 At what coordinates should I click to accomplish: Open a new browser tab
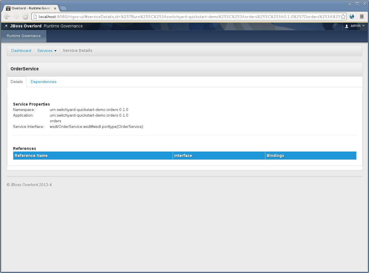[x=64, y=8]
